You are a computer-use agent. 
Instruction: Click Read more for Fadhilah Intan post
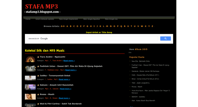tap(71, 70)
